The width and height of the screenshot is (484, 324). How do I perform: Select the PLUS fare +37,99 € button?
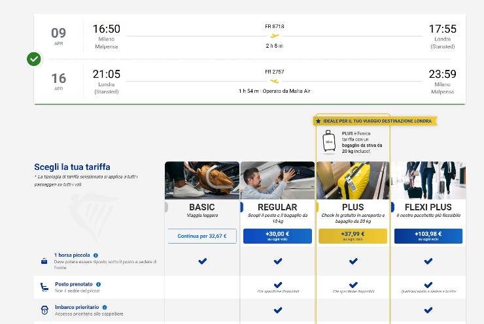pos(353,236)
